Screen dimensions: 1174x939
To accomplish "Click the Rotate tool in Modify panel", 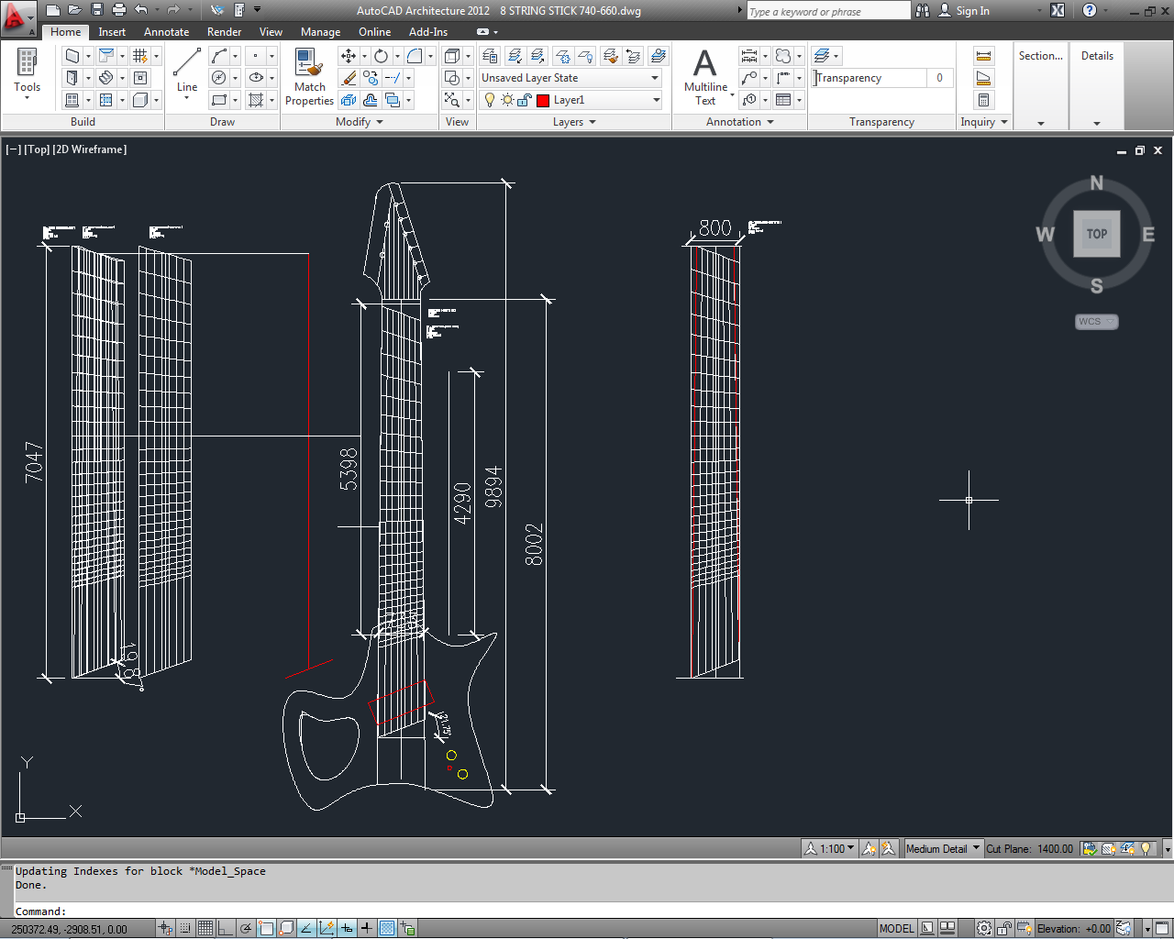I will point(381,56).
